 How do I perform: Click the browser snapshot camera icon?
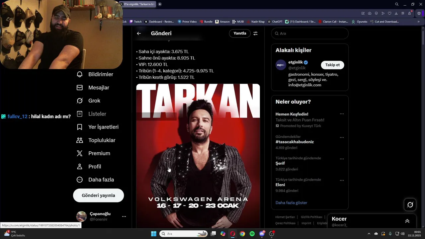pyautogui.click(x=370, y=13)
